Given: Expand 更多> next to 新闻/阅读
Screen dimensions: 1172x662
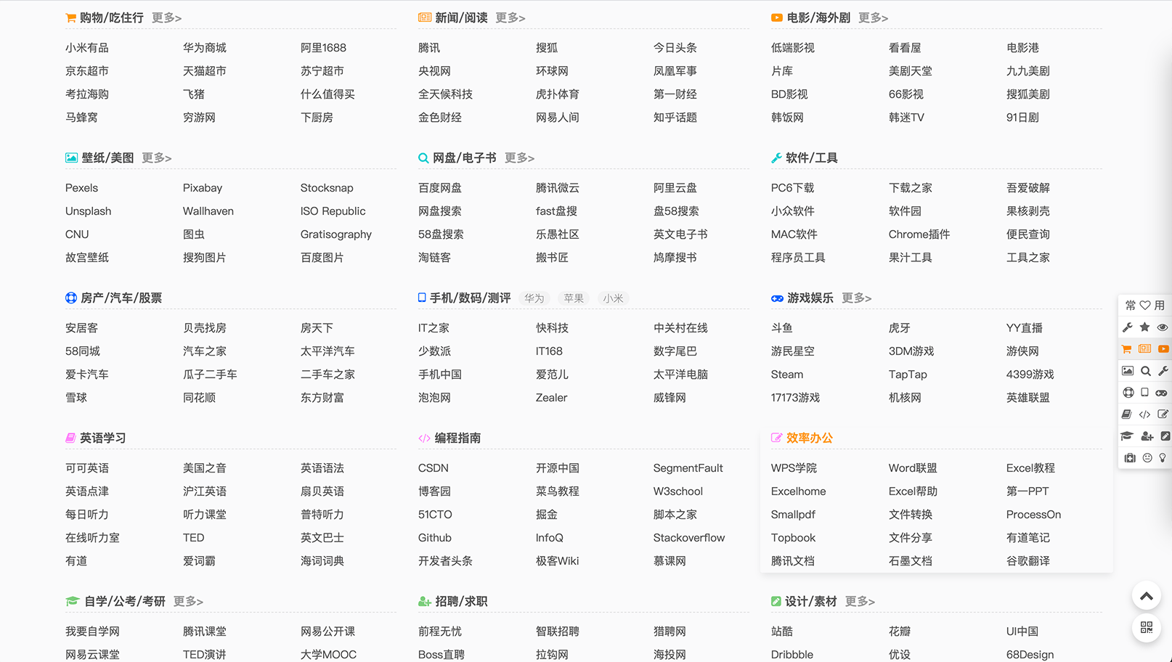Looking at the screenshot, I should click(510, 17).
